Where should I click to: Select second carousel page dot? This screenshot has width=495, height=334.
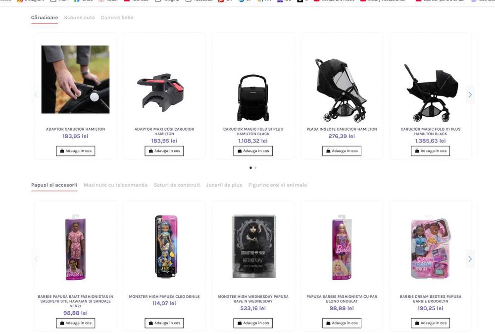tap(255, 168)
